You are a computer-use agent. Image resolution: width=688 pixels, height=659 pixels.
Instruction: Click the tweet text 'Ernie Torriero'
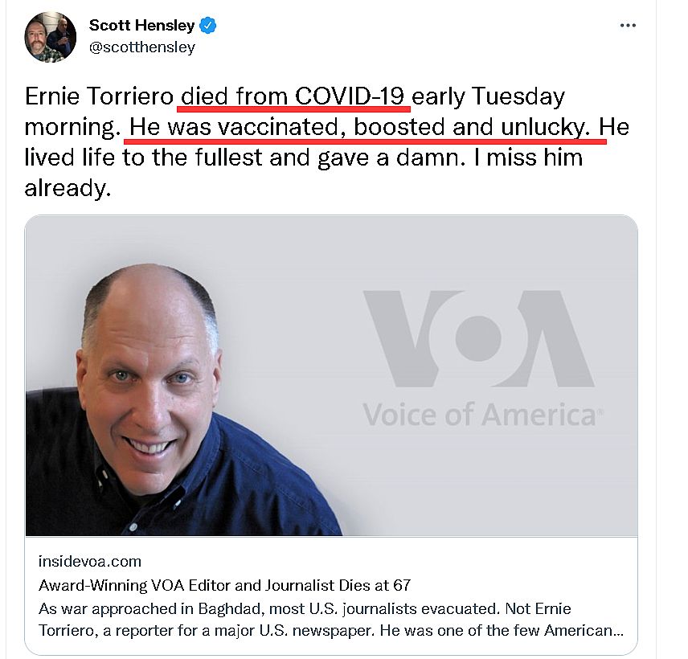[x=99, y=96]
